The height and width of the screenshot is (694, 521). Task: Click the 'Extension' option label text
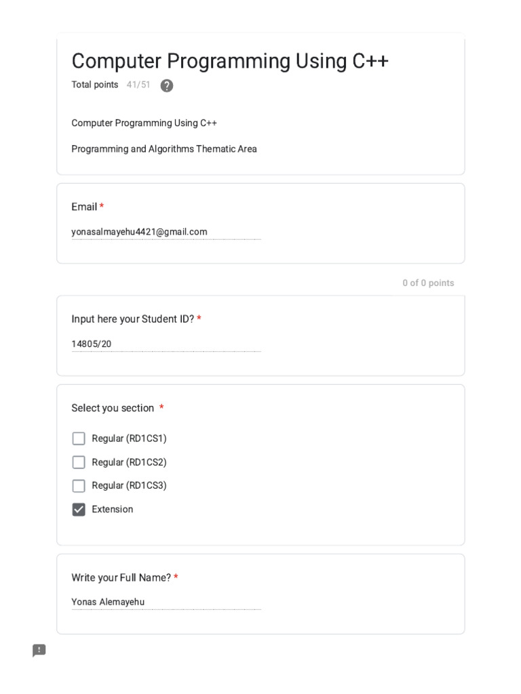click(113, 509)
